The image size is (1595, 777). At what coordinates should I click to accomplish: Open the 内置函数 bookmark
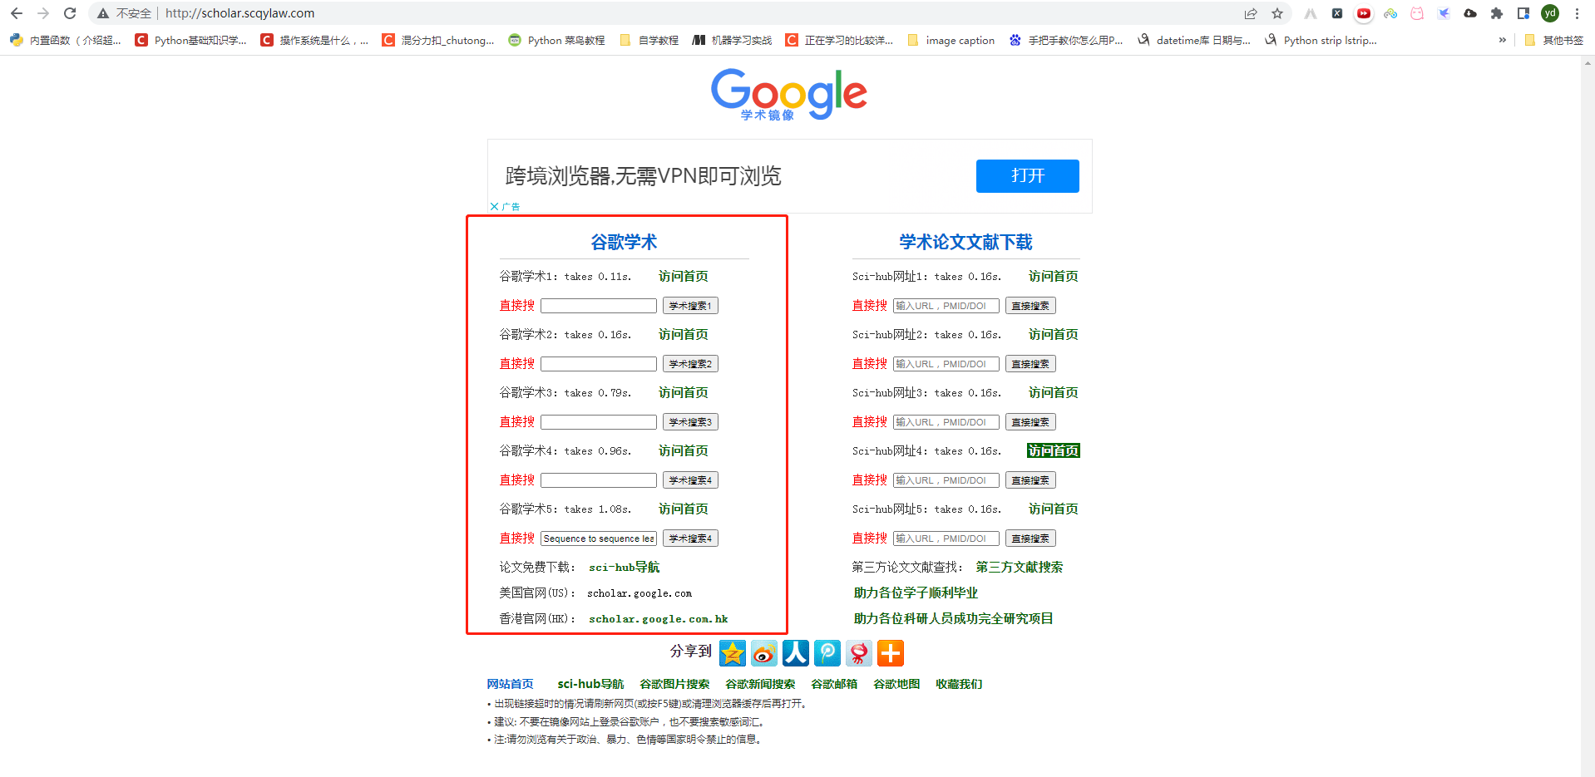(x=66, y=40)
